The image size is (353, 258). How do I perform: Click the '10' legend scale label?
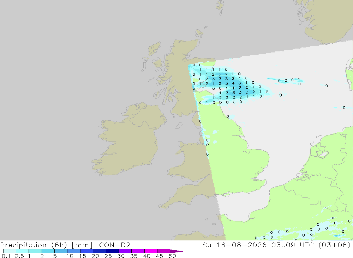click(70, 256)
